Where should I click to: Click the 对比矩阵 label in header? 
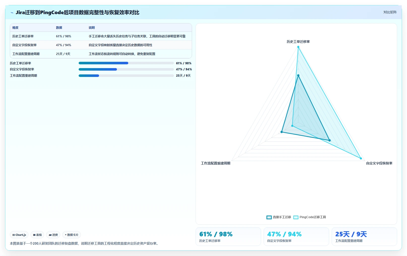coord(390,12)
